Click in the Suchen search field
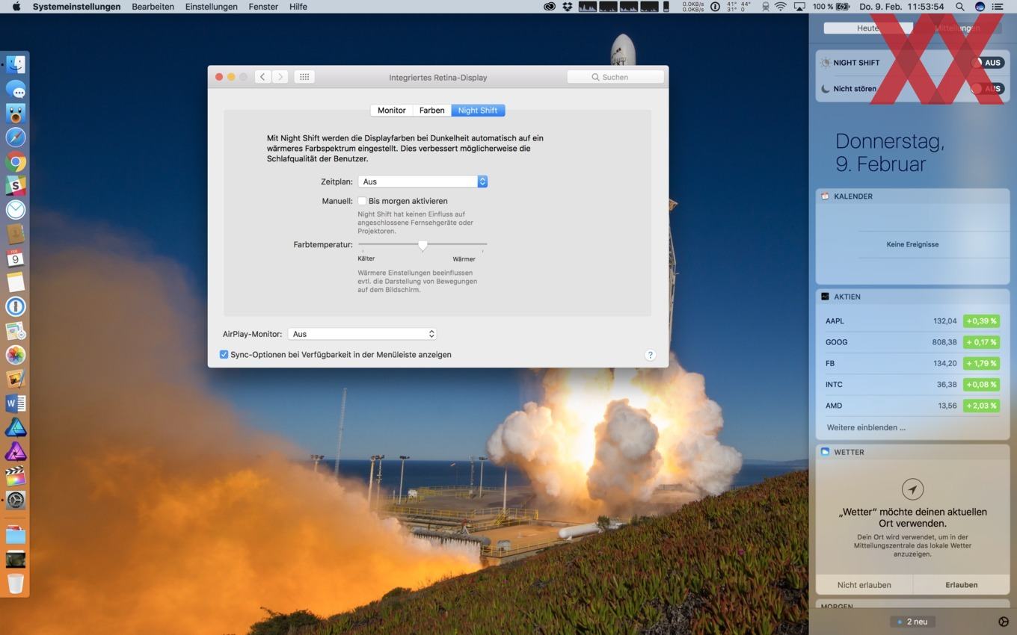 pyautogui.click(x=615, y=77)
